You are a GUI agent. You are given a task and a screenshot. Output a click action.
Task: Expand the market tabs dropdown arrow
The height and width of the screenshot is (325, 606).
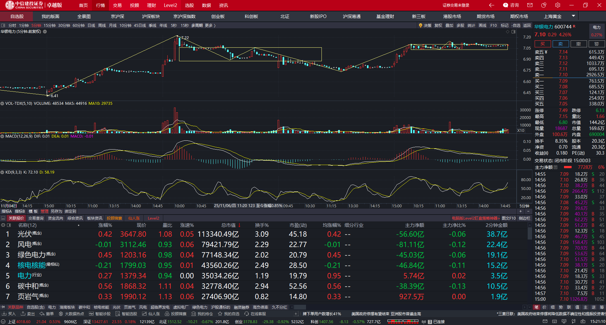573,16
